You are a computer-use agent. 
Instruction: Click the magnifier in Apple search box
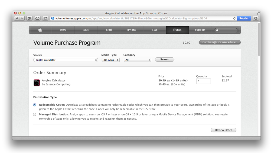[x=217, y=30]
